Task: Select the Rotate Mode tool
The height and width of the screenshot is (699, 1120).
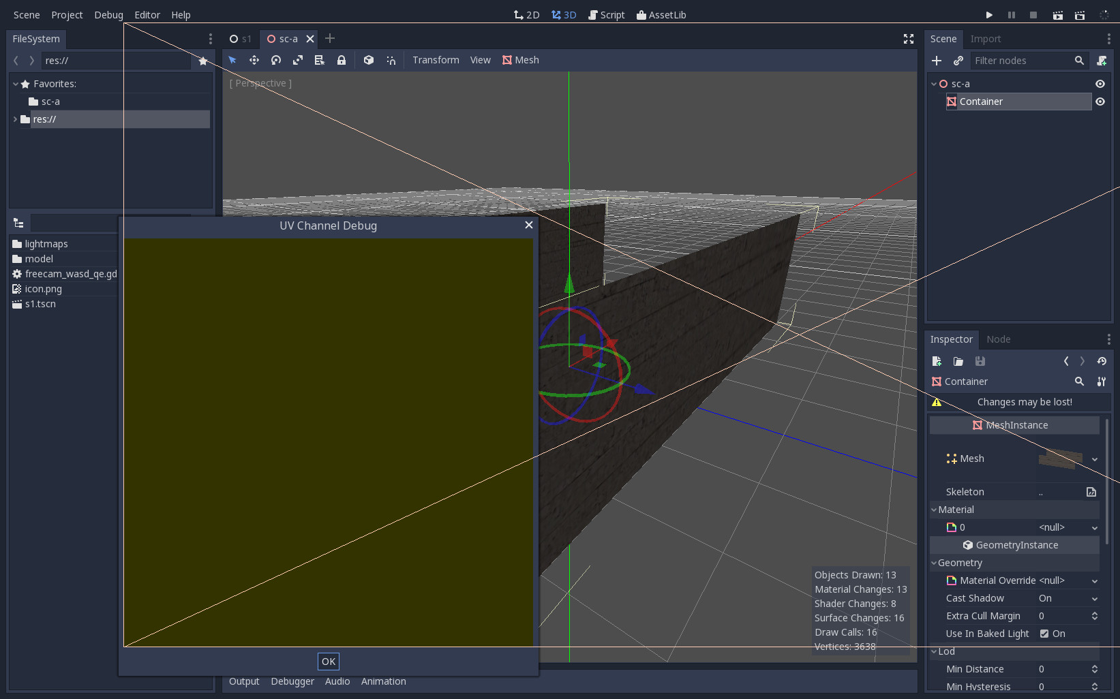Action: click(x=276, y=60)
